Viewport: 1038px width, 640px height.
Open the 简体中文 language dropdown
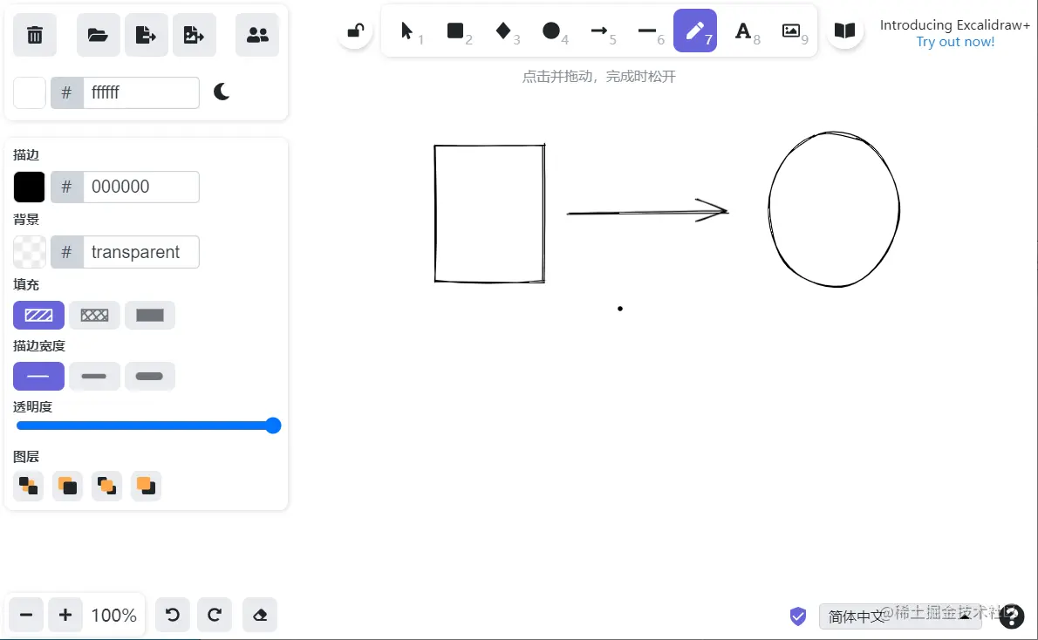coord(899,616)
